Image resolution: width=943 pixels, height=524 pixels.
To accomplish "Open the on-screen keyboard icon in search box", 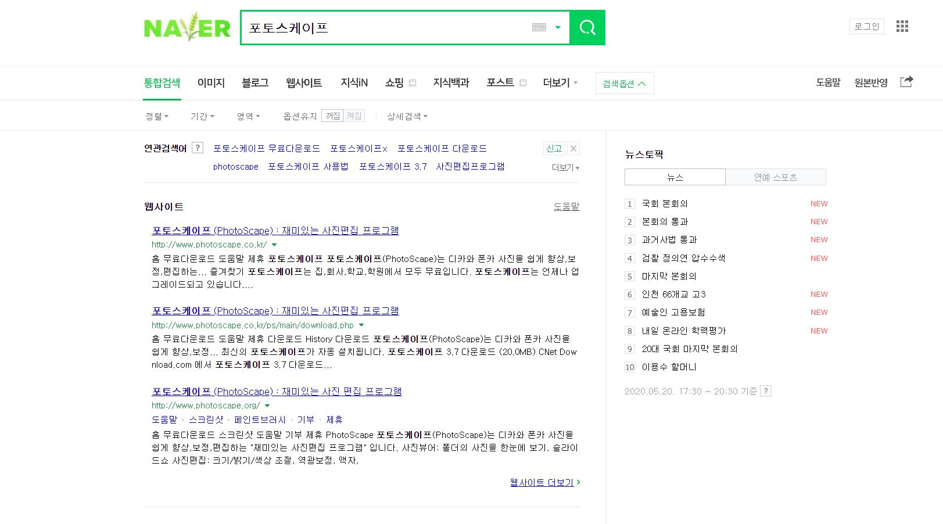I will (x=539, y=27).
